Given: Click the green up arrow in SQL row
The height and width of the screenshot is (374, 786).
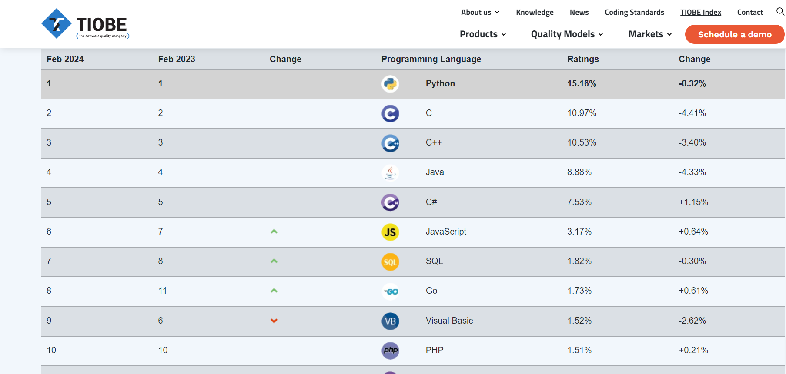Looking at the screenshot, I should tap(274, 261).
